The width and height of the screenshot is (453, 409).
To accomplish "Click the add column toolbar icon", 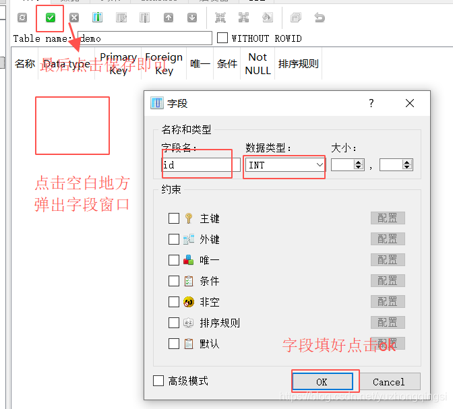I will point(97,18).
